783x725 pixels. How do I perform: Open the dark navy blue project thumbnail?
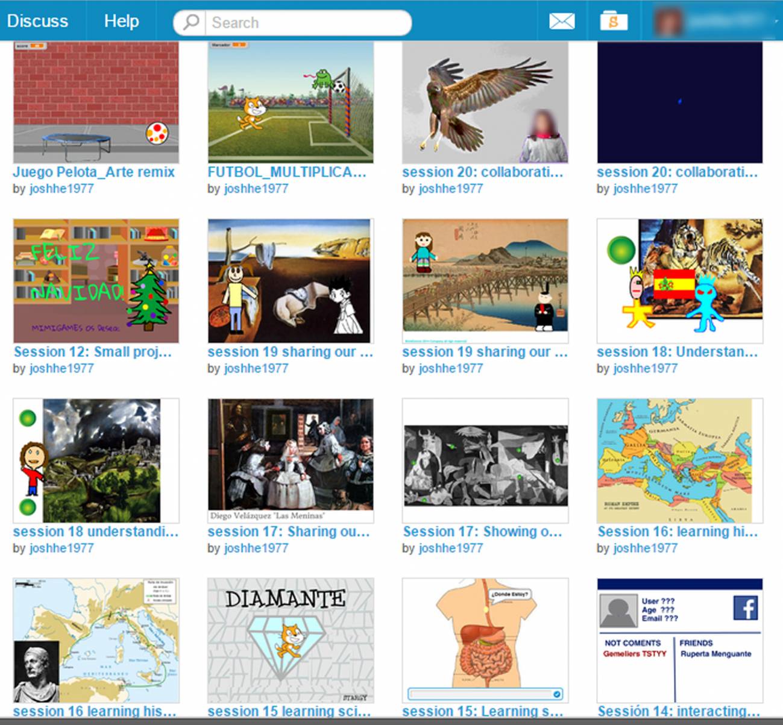click(680, 102)
